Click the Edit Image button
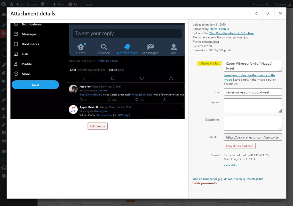Image resolution: width=293 pixels, height=206 pixels. 98,126
